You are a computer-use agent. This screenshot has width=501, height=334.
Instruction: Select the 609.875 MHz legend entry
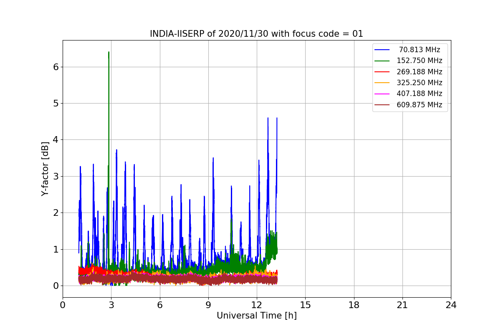pyautogui.click(x=408, y=105)
